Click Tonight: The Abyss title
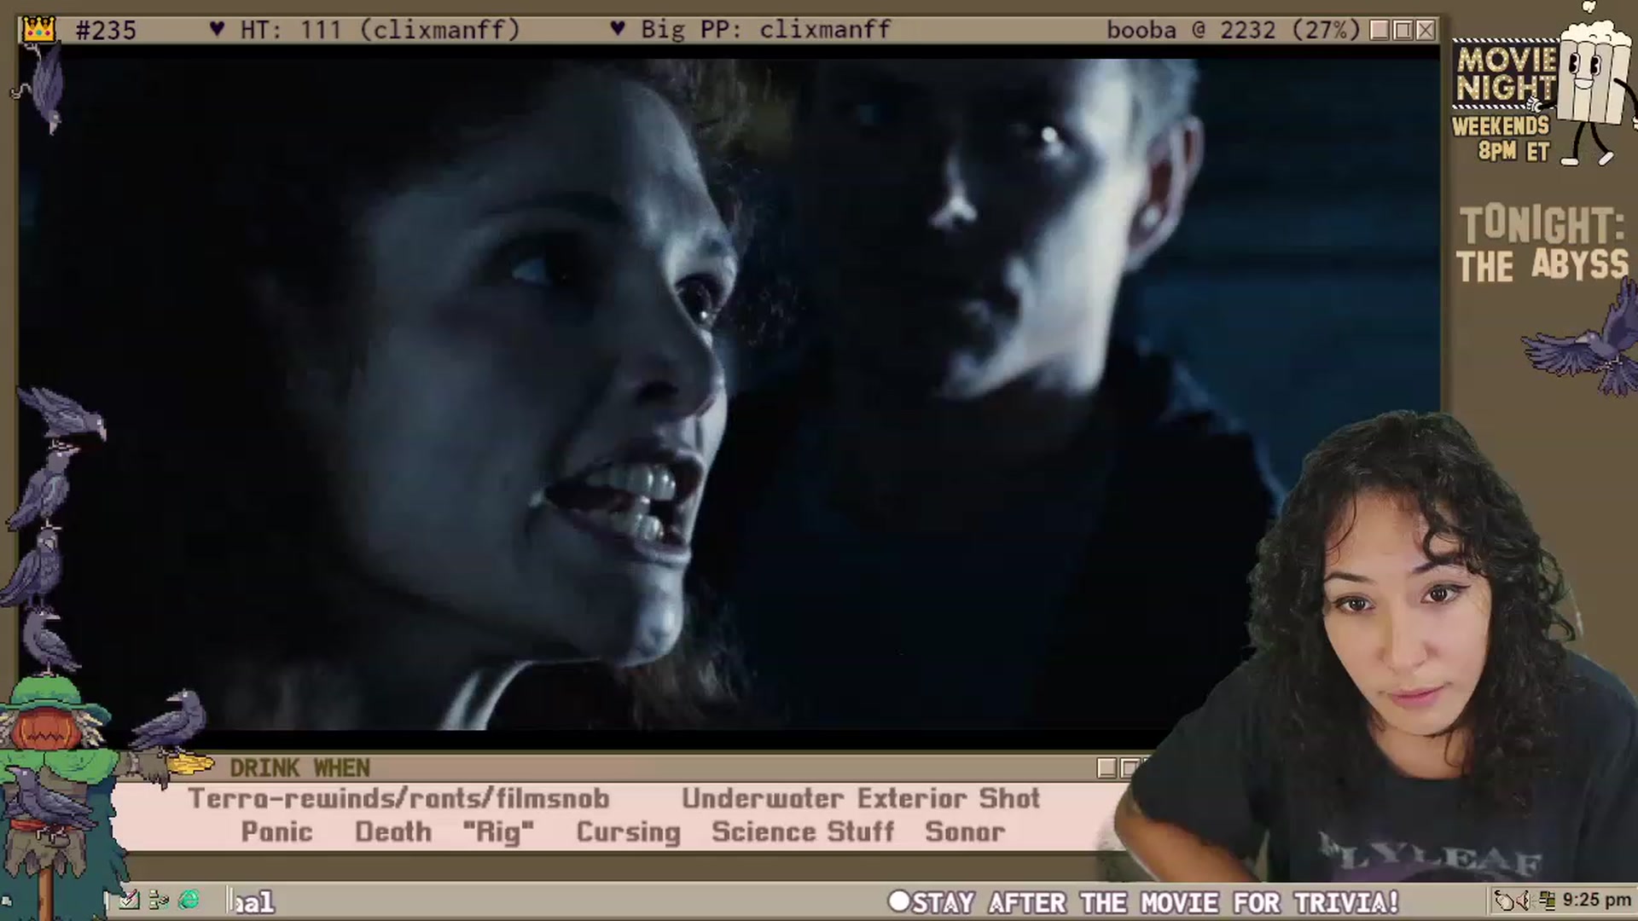This screenshot has width=1638, height=921. (x=1542, y=246)
